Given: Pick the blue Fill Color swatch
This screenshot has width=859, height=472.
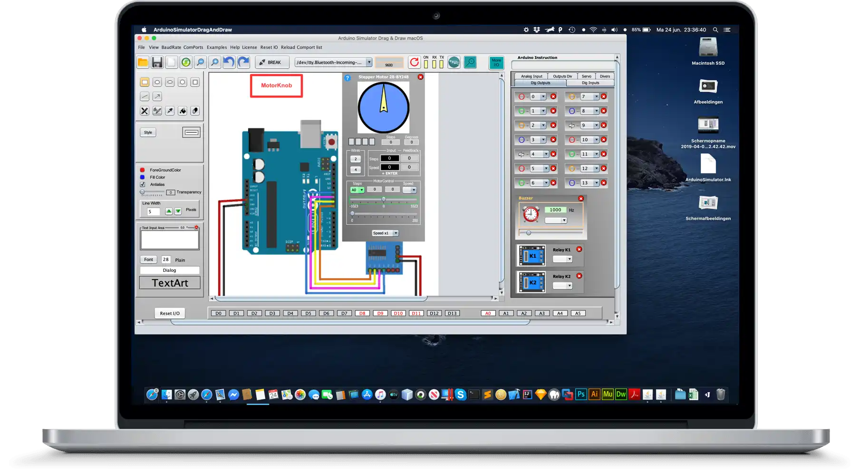Looking at the screenshot, I should click(x=142, y=177).
